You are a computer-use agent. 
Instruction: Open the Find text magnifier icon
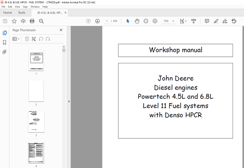pyautogui.click(x=41, y=21)
